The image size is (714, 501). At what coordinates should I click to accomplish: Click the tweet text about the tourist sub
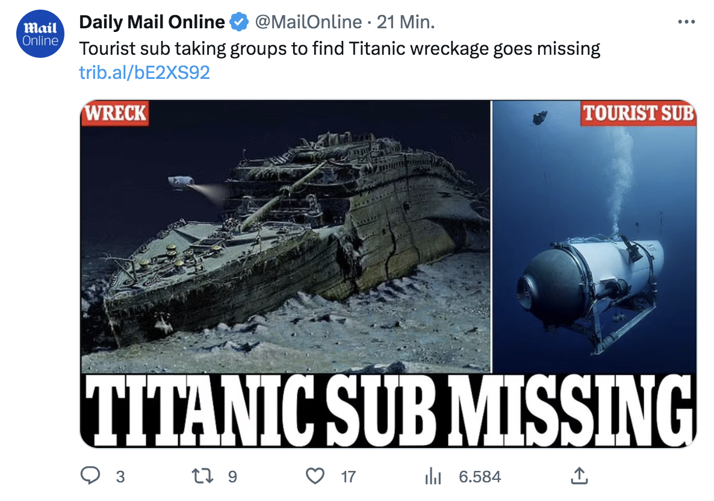[340, 48]
